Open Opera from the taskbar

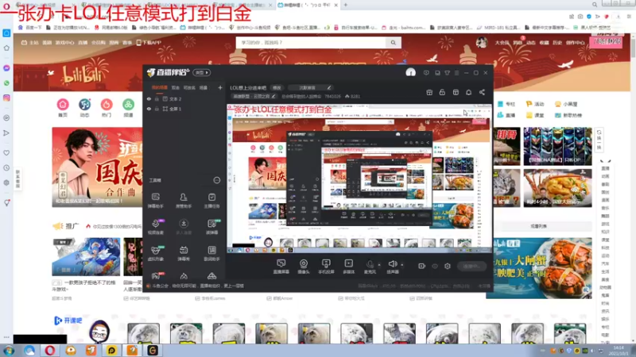click(x=50, y=351)
